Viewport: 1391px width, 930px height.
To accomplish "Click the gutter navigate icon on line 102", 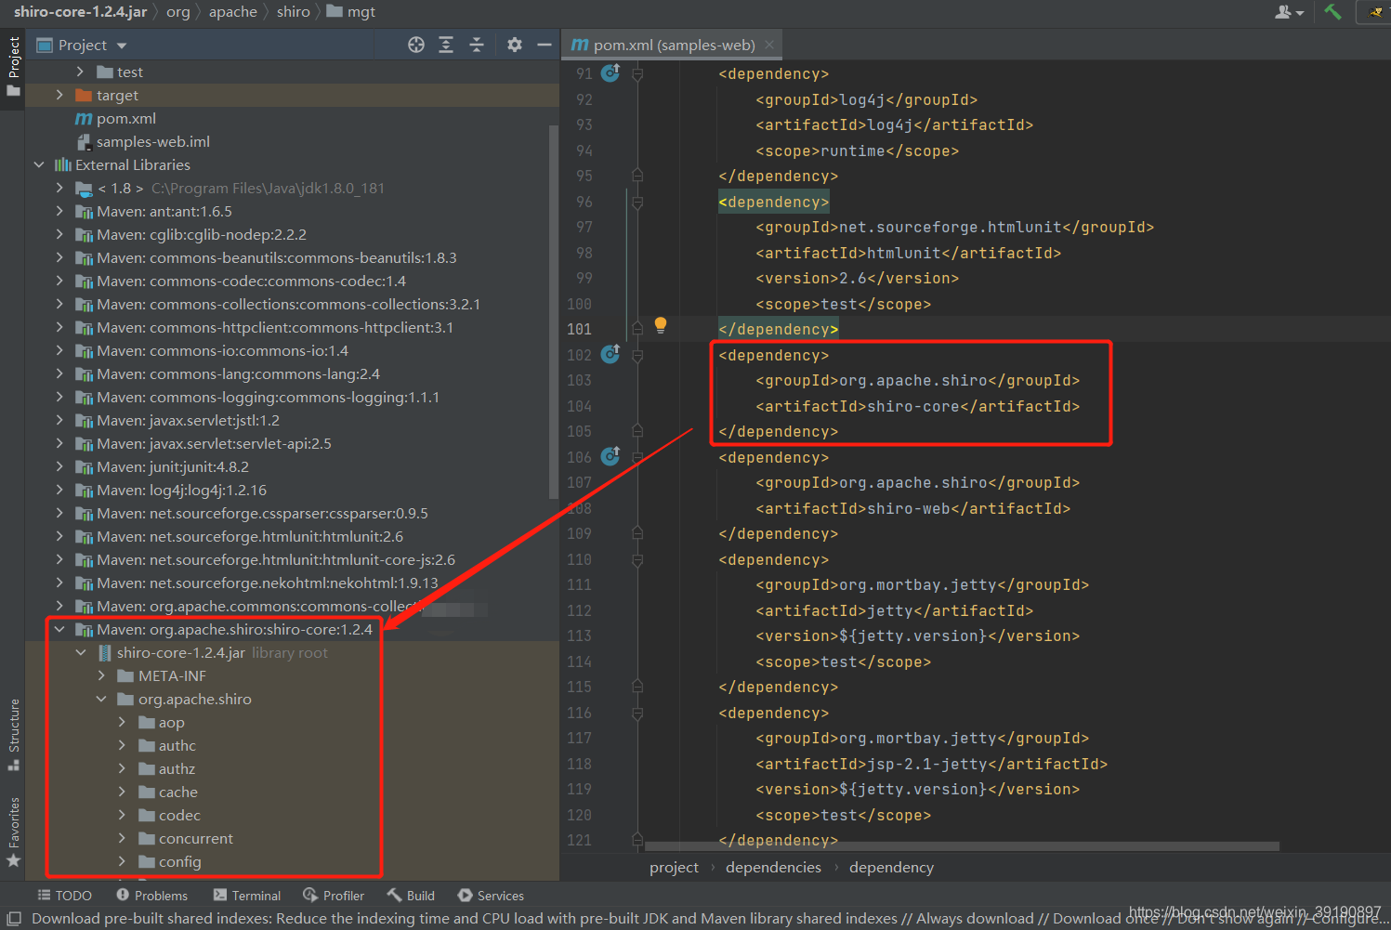I will pos(610,354).
